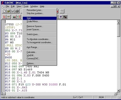The width and height of the screenshot is (121, 100).
Task: Click the remove spaces toolbar icon
Action: point(14,17)
